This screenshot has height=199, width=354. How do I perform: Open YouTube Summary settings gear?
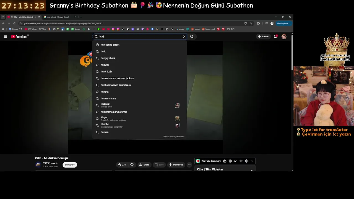tap(246, 161)
